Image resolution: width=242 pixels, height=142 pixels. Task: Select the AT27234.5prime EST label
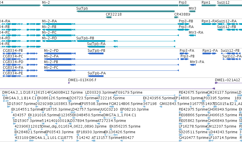111,121
